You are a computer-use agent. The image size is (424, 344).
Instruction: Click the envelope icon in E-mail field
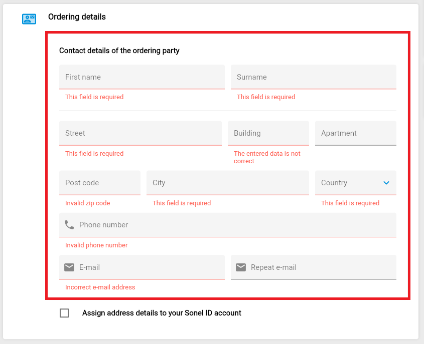click(69, 267)
